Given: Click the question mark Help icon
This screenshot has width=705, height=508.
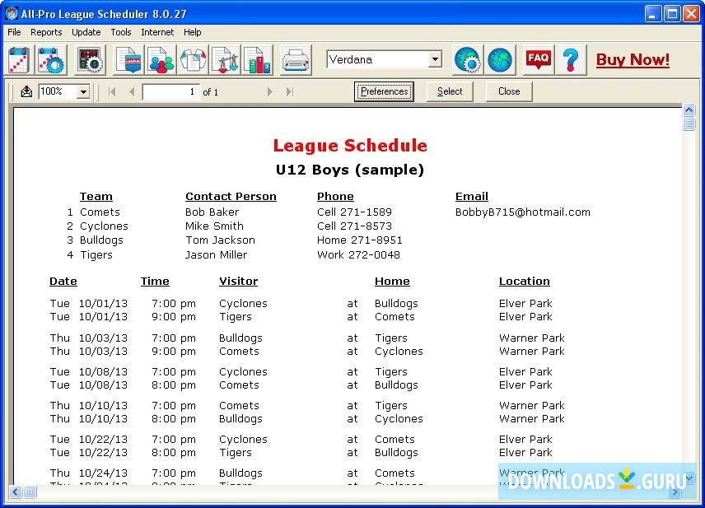Looking at the screenshot, I should pyautogui.click(x=569, y=59).
